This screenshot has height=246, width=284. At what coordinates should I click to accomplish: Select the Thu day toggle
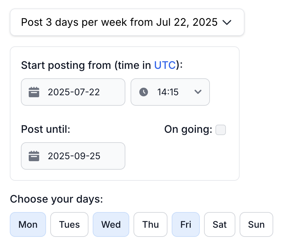pos(150,224)
